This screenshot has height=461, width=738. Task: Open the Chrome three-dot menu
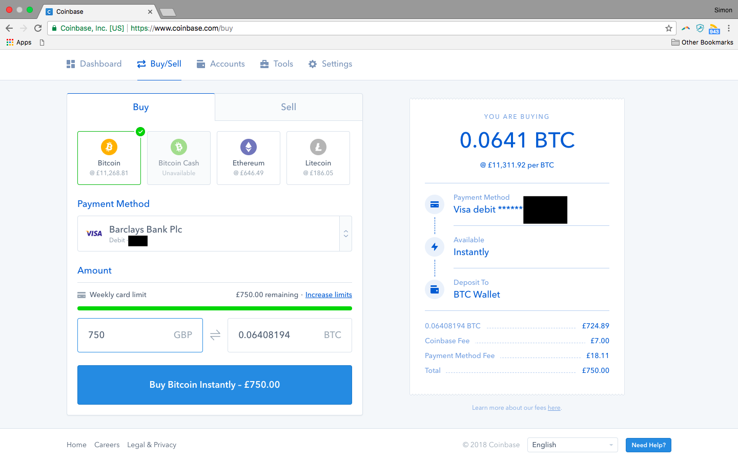point(729,28)
